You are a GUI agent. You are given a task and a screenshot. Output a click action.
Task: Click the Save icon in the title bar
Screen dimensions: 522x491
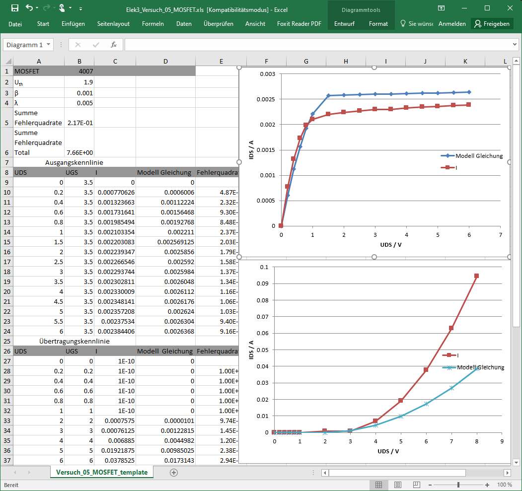coord(14,8)
